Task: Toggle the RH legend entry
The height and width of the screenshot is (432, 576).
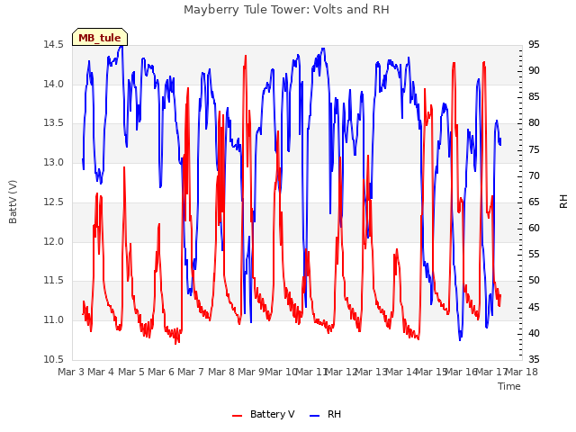Action: (x=326, y=414)
